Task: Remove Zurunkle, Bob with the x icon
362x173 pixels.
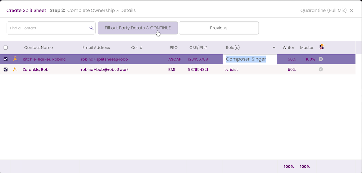Action: coord(321,69)
